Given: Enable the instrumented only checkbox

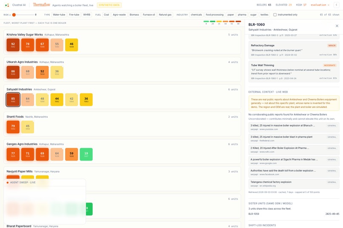Looking at the screenshot, I should click(275, 14).
